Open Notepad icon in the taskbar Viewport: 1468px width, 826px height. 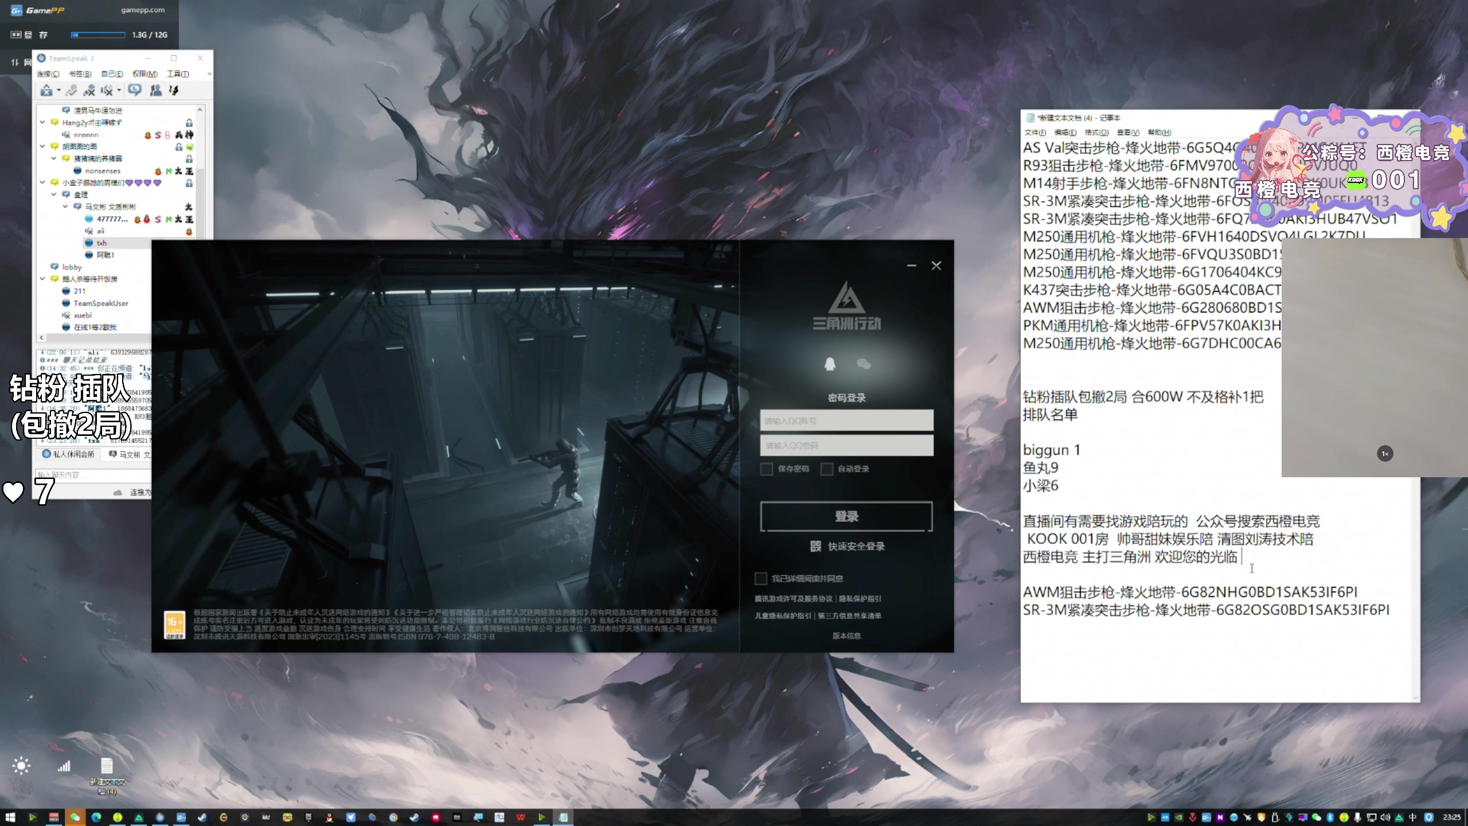click(563, 817)
